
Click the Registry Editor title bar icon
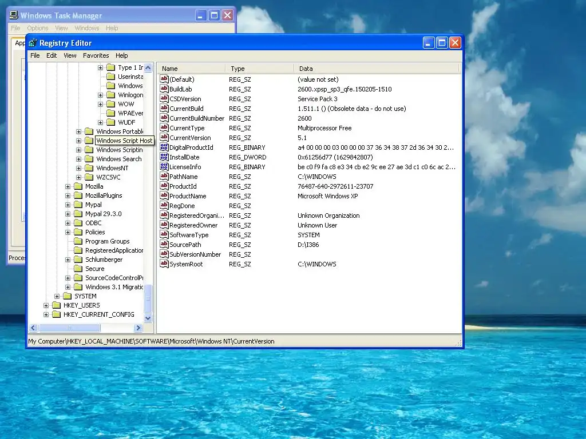coord(33,43)
